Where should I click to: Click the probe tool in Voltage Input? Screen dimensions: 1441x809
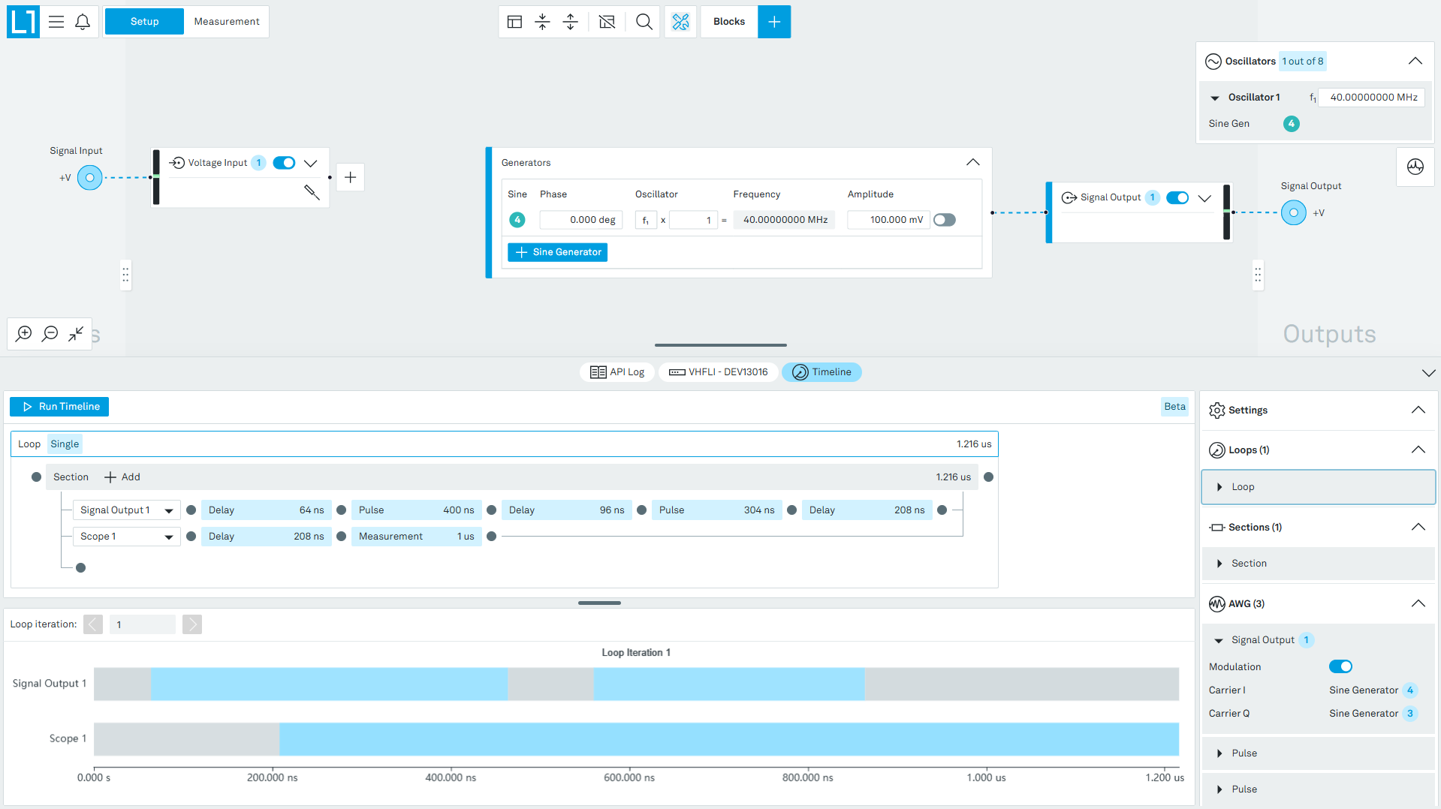click(x=312, y=192)
